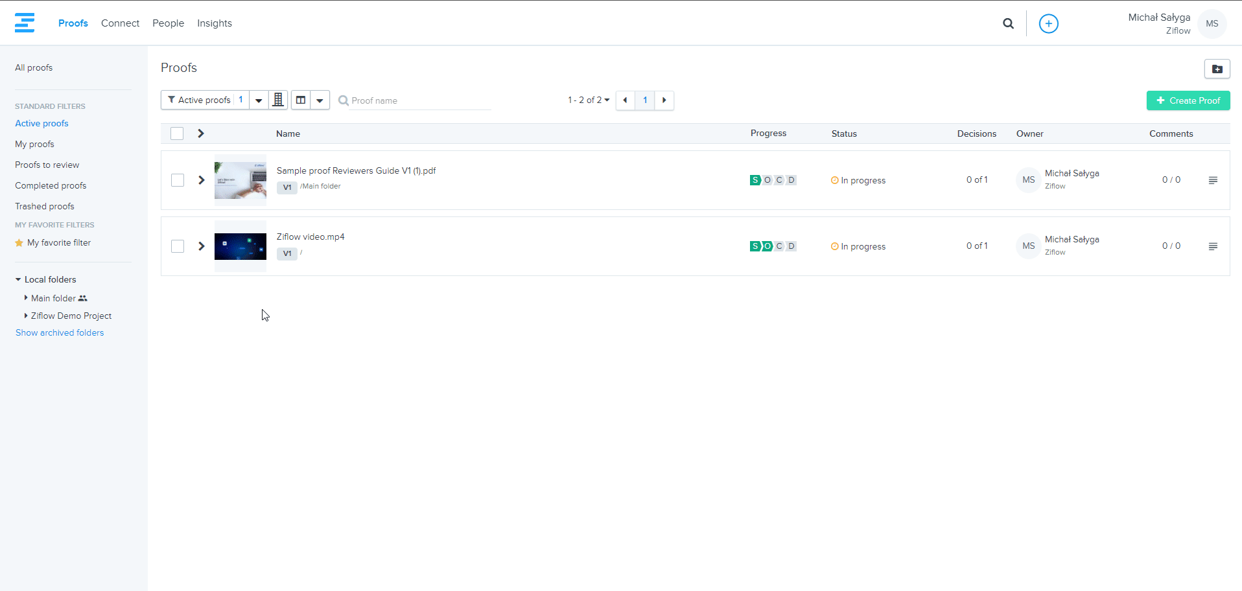
Task: Open row menu for Sample proof Reviewers Guide
Action: (1213, 180)
